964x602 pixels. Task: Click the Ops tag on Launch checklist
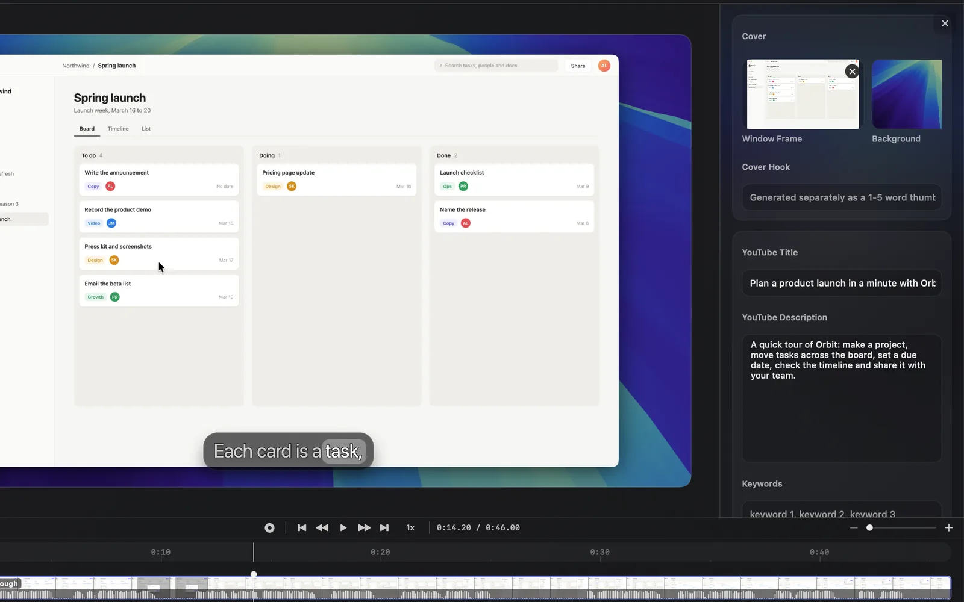[x=447, y=187]
